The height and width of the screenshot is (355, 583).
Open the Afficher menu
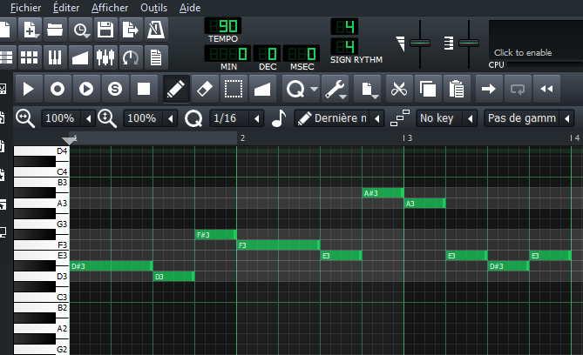pyautogui.click(x=110, y=8)
